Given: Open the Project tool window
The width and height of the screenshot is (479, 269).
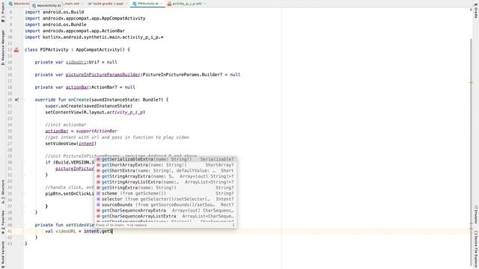Looking at the screenshot, I should coord(3,12).
